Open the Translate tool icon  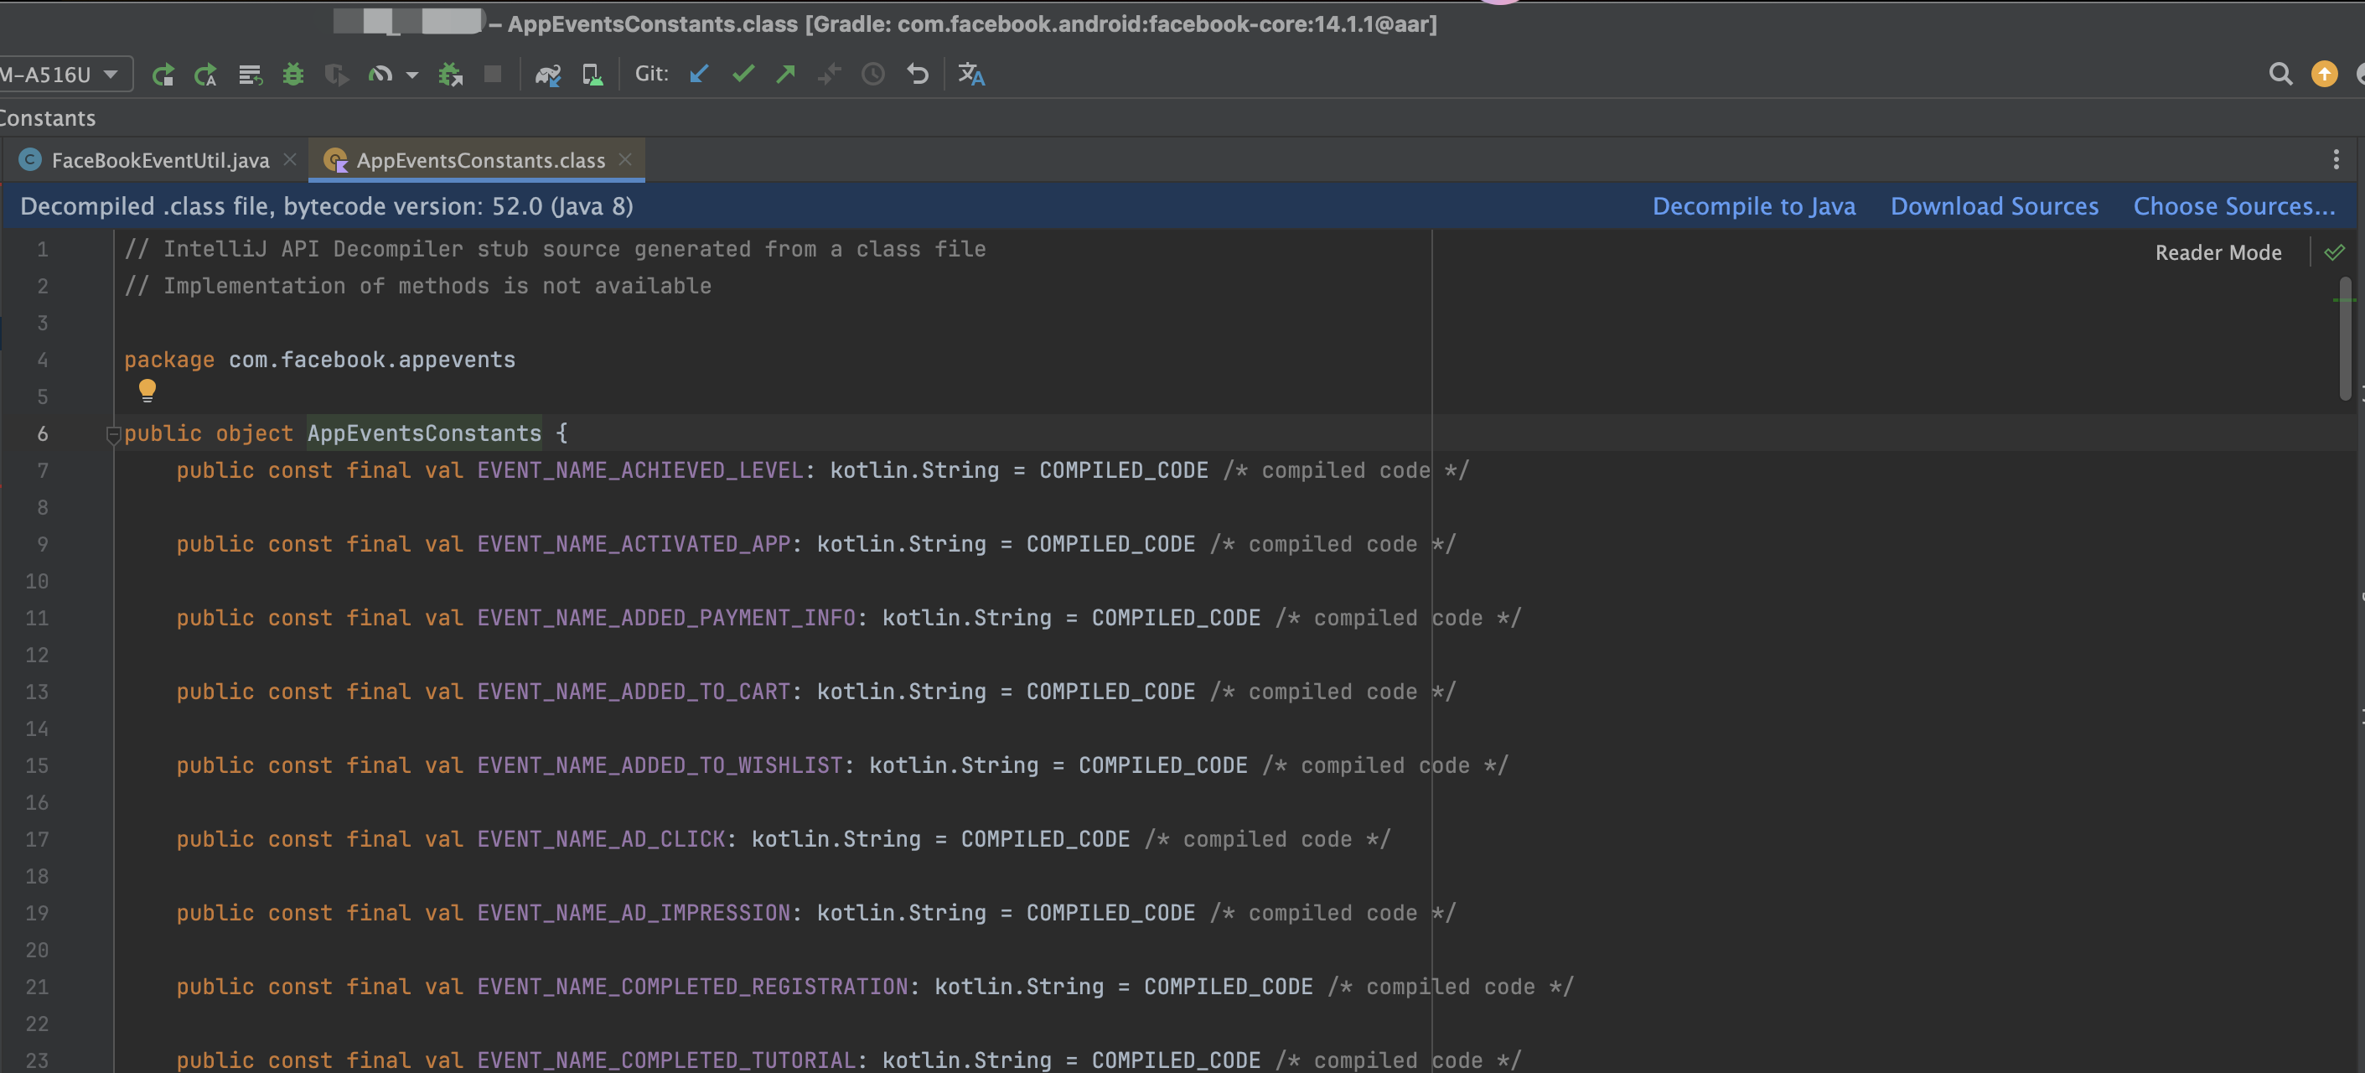point(971,75)
